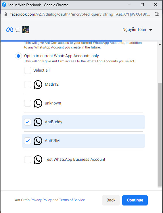Image resolution: width=163 pixels, height=213 pixels.
Task: Click the install app icon in address bar
Action: [x=157, y=14]
